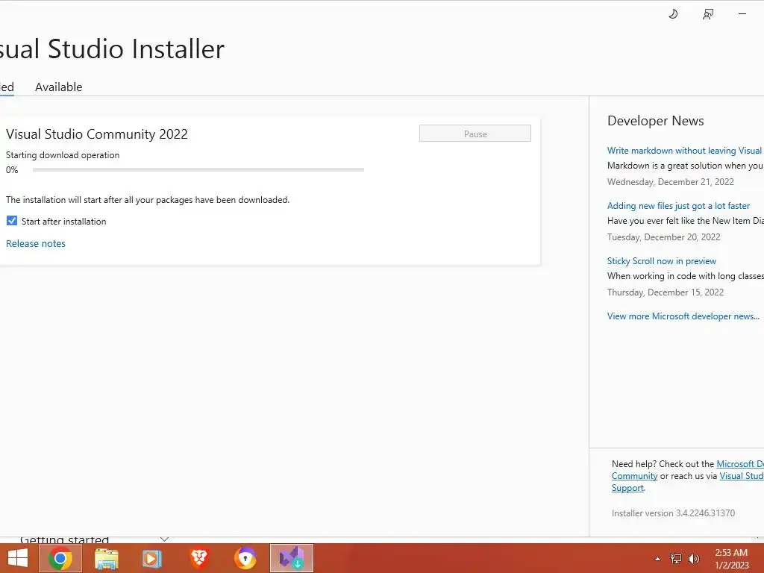Toggle dark theme moon icon
Screen dimensions: 764x573
[x=673, y=14]
